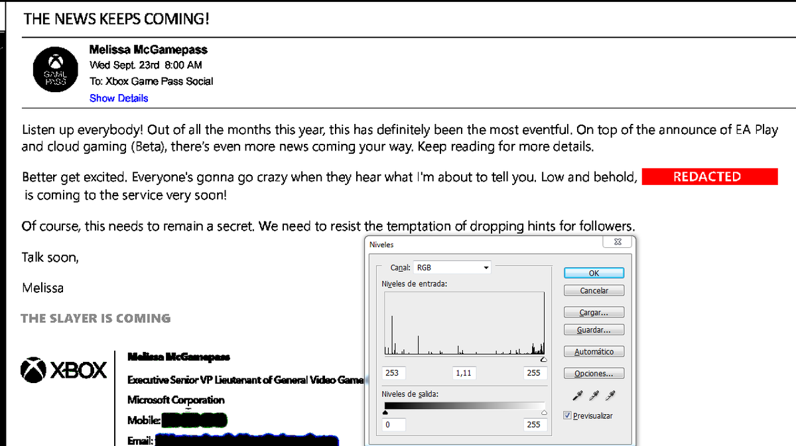Click the date Wed Sept. 23rd 8:00 AM
Image resolution: width=796 pixels, height=446 pixels.
(x=146, y=65)
